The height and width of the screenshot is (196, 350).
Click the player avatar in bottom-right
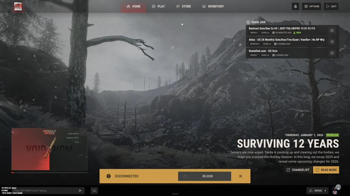tap(335, 191)
